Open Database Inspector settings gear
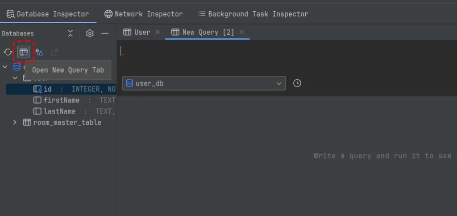Viewport: 457px width, 216px height. 90,33
